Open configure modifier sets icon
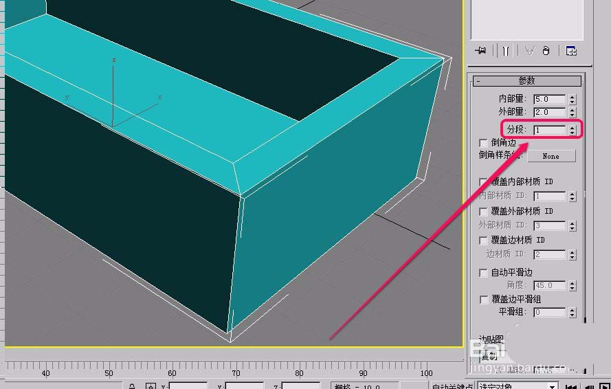611x389 pixels. [571, 51]
